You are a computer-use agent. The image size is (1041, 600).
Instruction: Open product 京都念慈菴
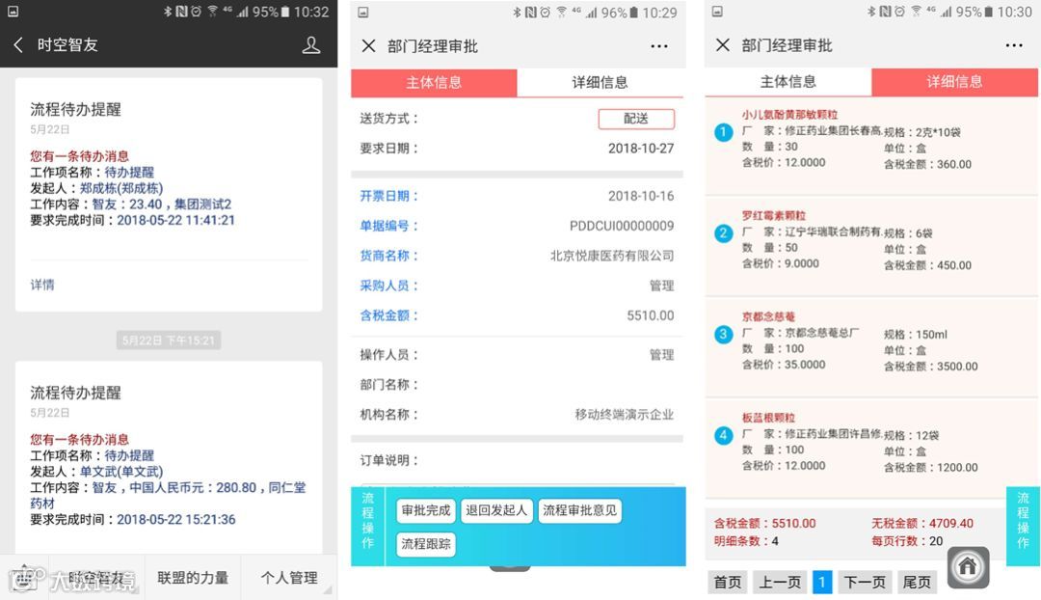coord(768,316)
